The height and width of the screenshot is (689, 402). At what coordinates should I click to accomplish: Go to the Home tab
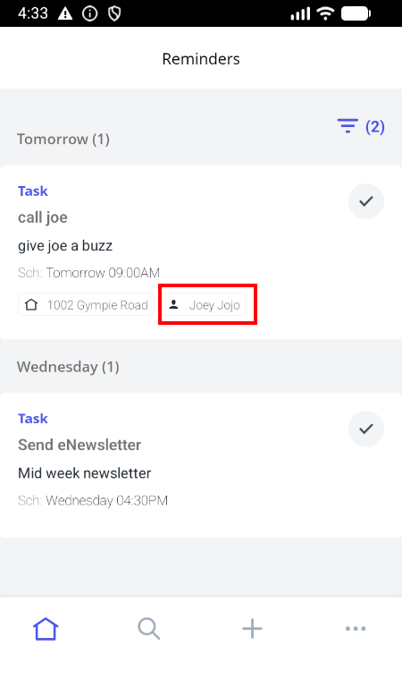click(46, 629)
